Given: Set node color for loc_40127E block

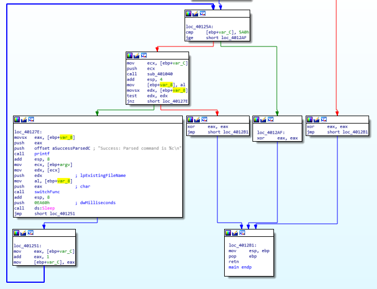Looking at the screenshot, I should click(x=17, y=120).
